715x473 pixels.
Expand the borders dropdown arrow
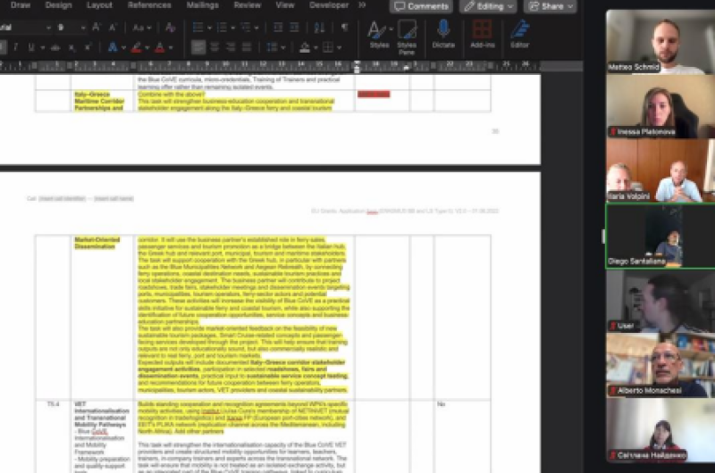click(339, 47)
